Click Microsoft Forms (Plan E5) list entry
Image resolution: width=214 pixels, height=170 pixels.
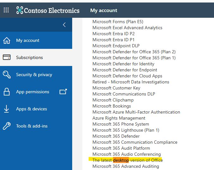click(118, 22)
